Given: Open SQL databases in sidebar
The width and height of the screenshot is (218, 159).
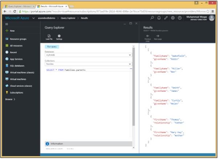Looking at the screenshot, I should [x=17, y=65].
